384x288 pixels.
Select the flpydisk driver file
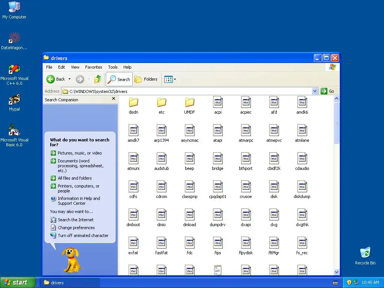coord(246,246)
